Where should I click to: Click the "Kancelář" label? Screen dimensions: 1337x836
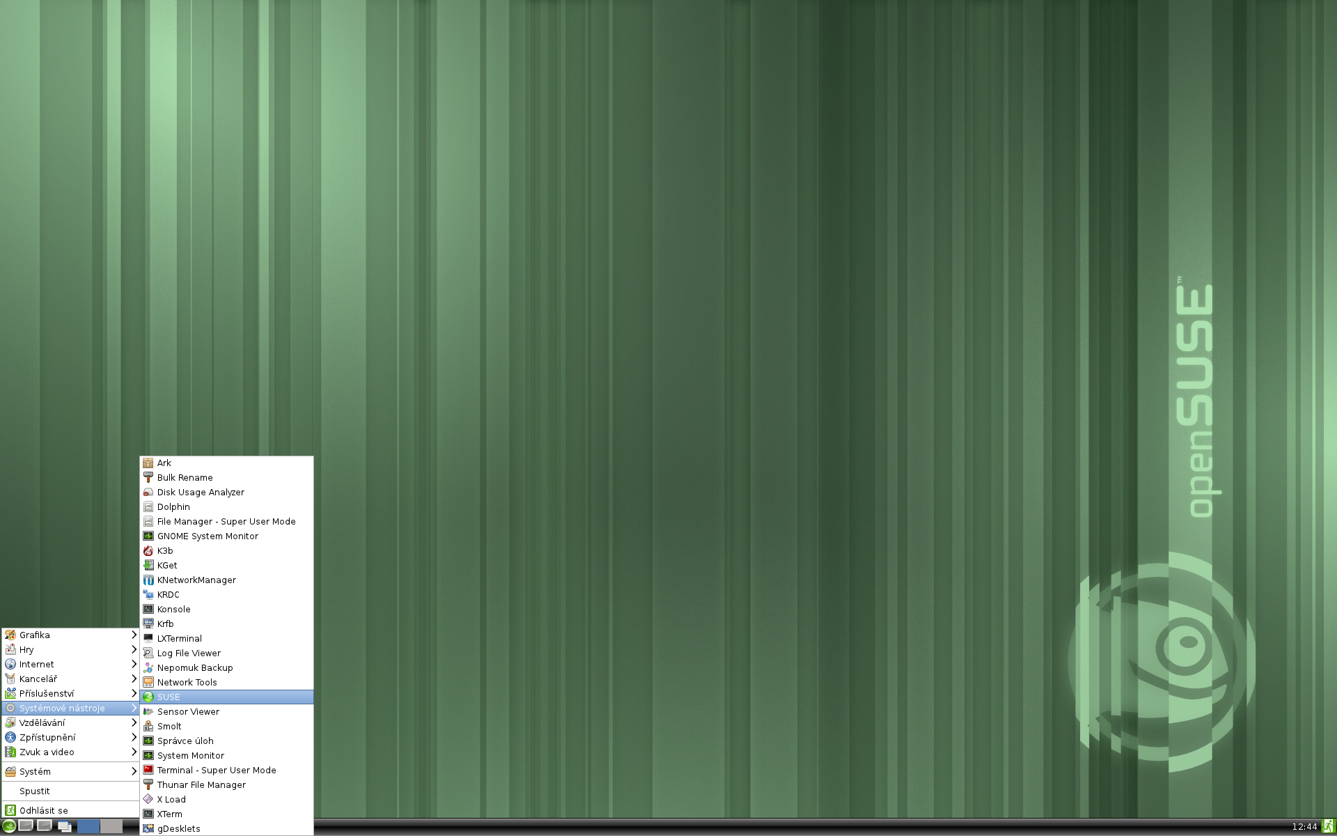(38, 679)
